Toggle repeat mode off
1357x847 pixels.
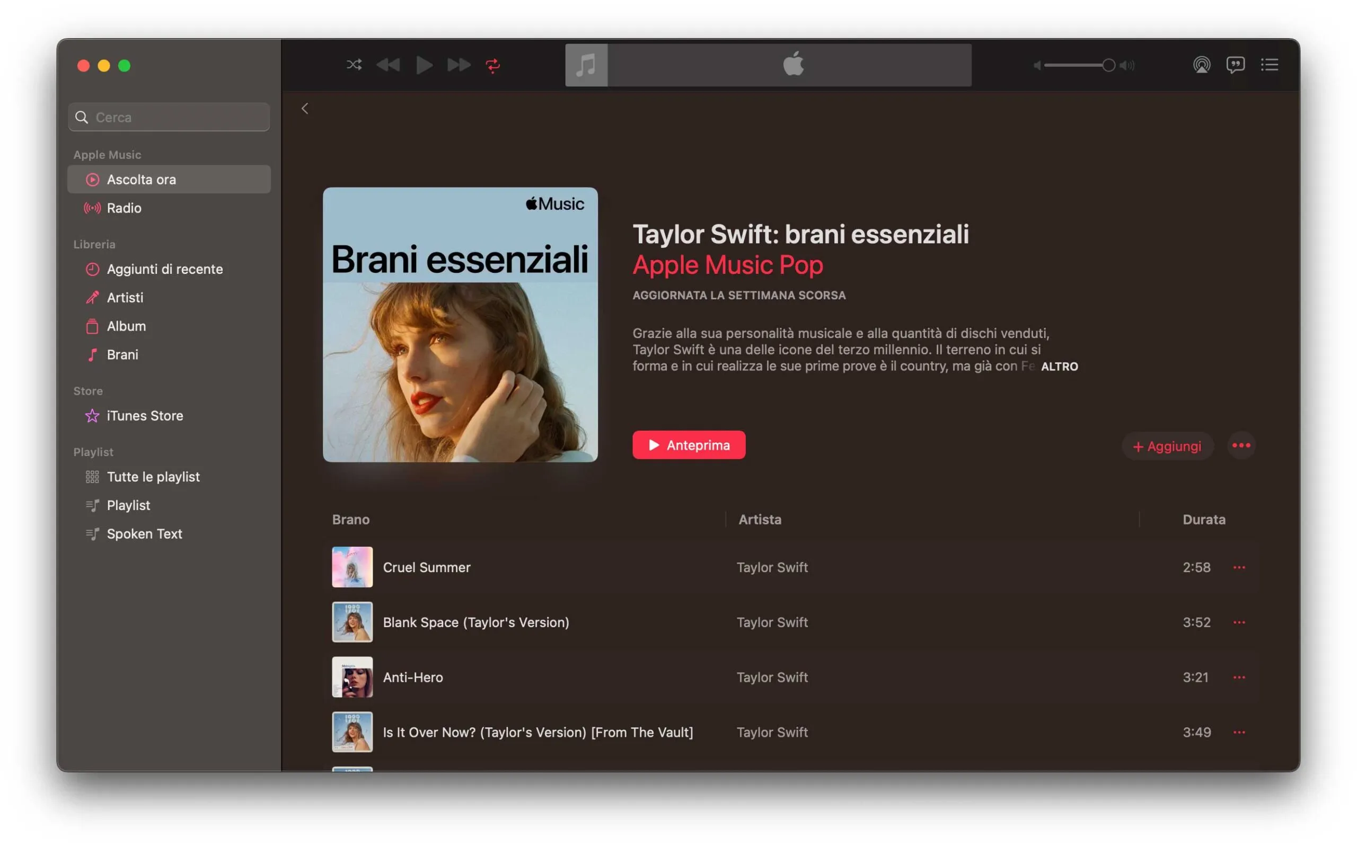[x=492, y=65]
